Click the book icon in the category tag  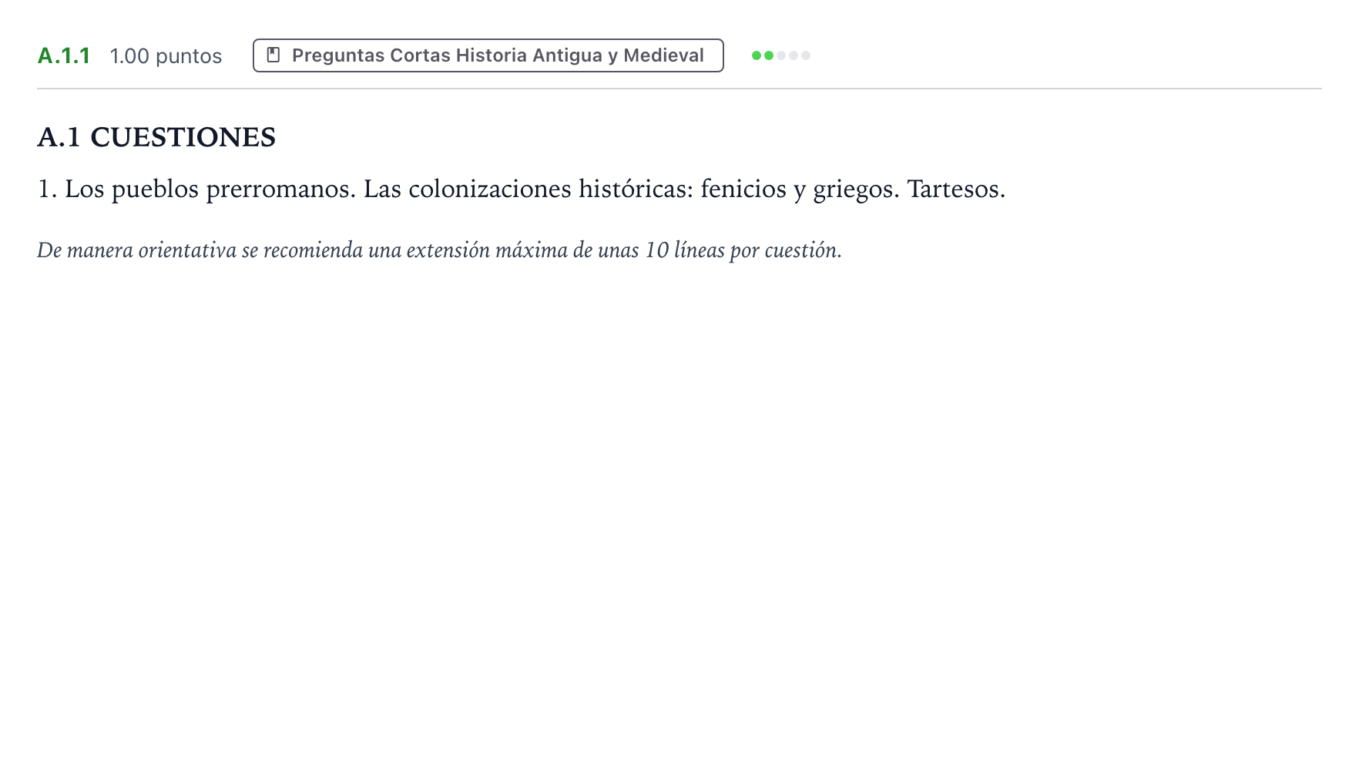[x=273, y=55]
